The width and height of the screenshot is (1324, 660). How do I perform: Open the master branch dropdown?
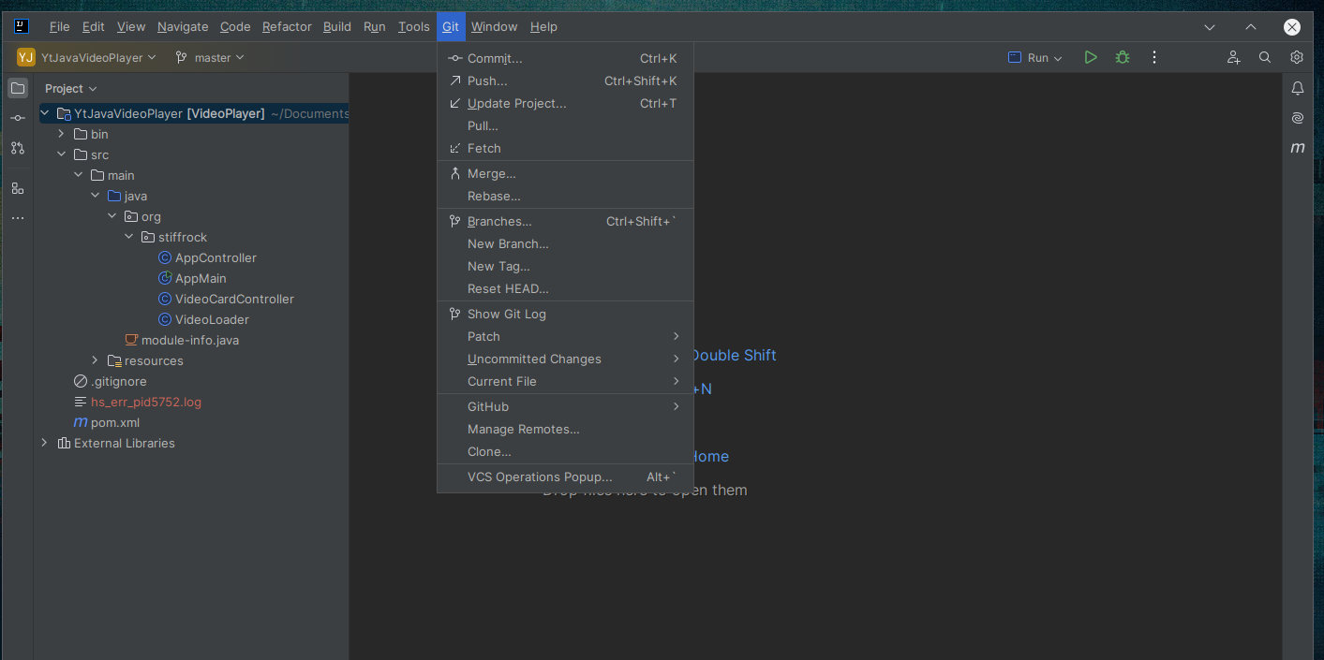click(210, 57)
